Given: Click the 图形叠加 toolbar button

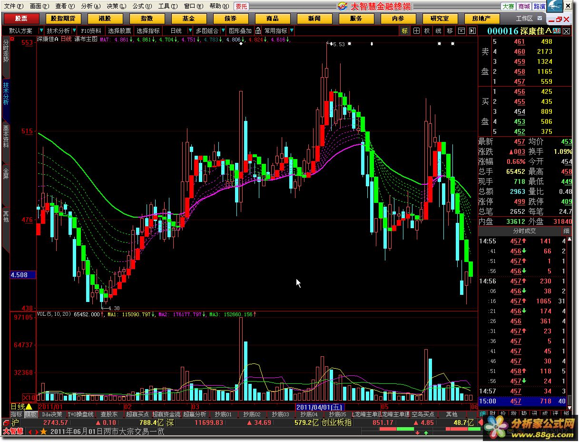Looking at the screenshot, I should 240,30.
